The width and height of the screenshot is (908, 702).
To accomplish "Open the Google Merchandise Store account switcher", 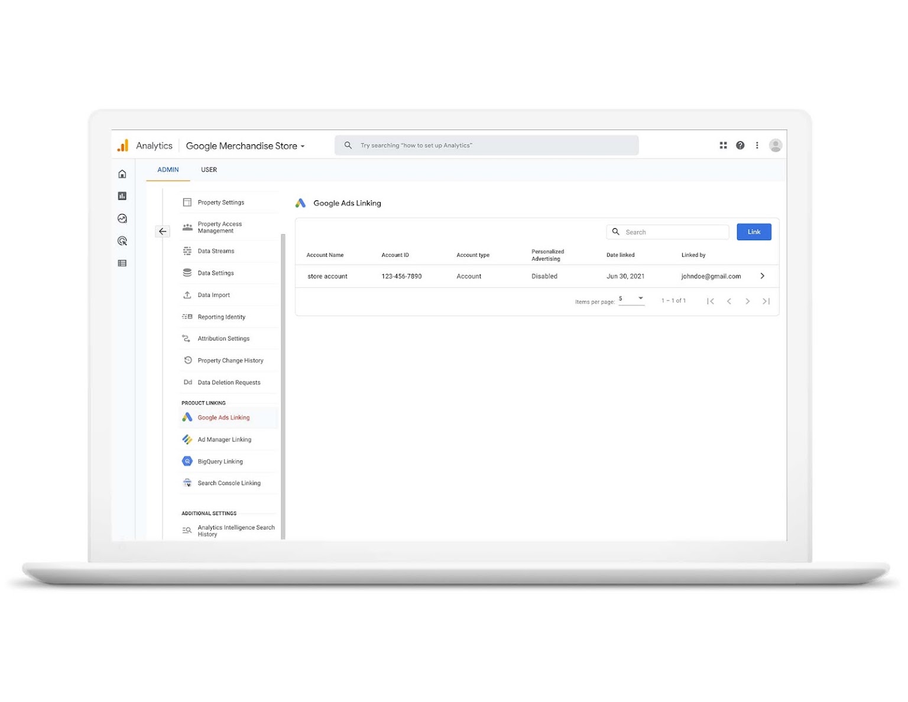I will (x=245, y=145).
